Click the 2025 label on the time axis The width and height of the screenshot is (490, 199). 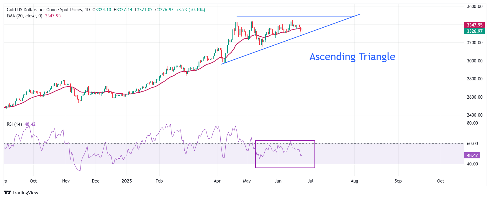click(x=127, y=181)
